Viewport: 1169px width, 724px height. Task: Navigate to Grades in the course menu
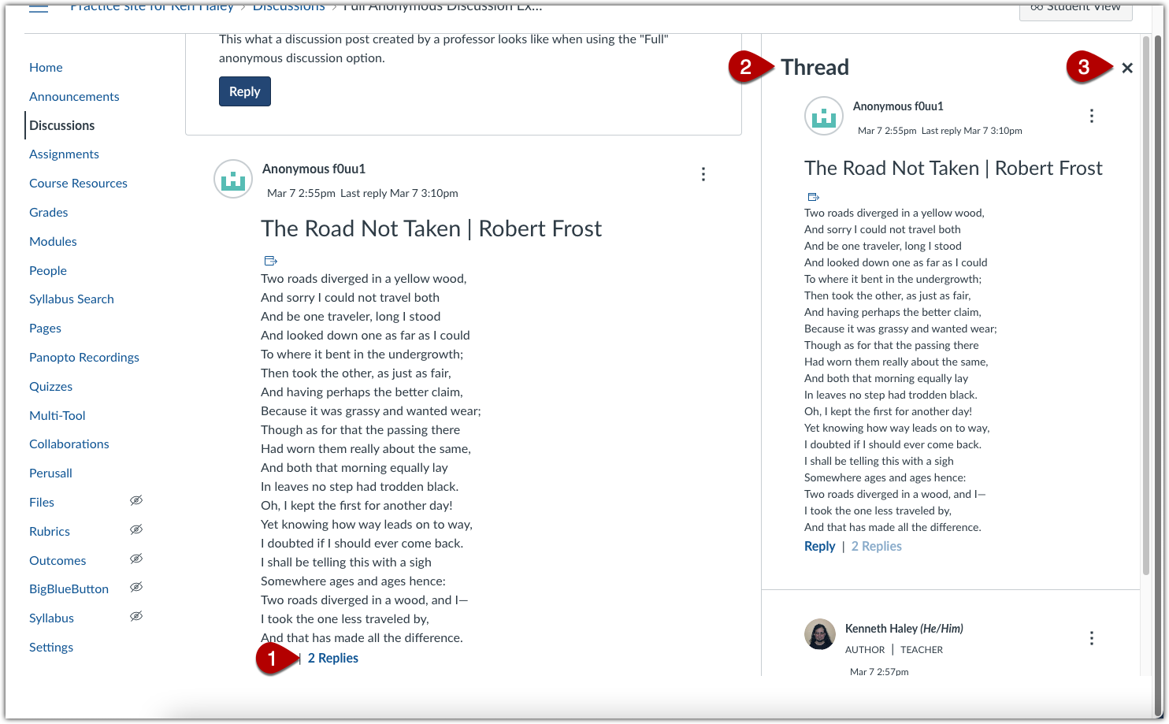[48, 212]
